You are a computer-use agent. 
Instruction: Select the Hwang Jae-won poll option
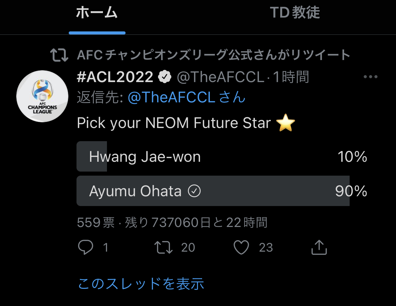222,157
